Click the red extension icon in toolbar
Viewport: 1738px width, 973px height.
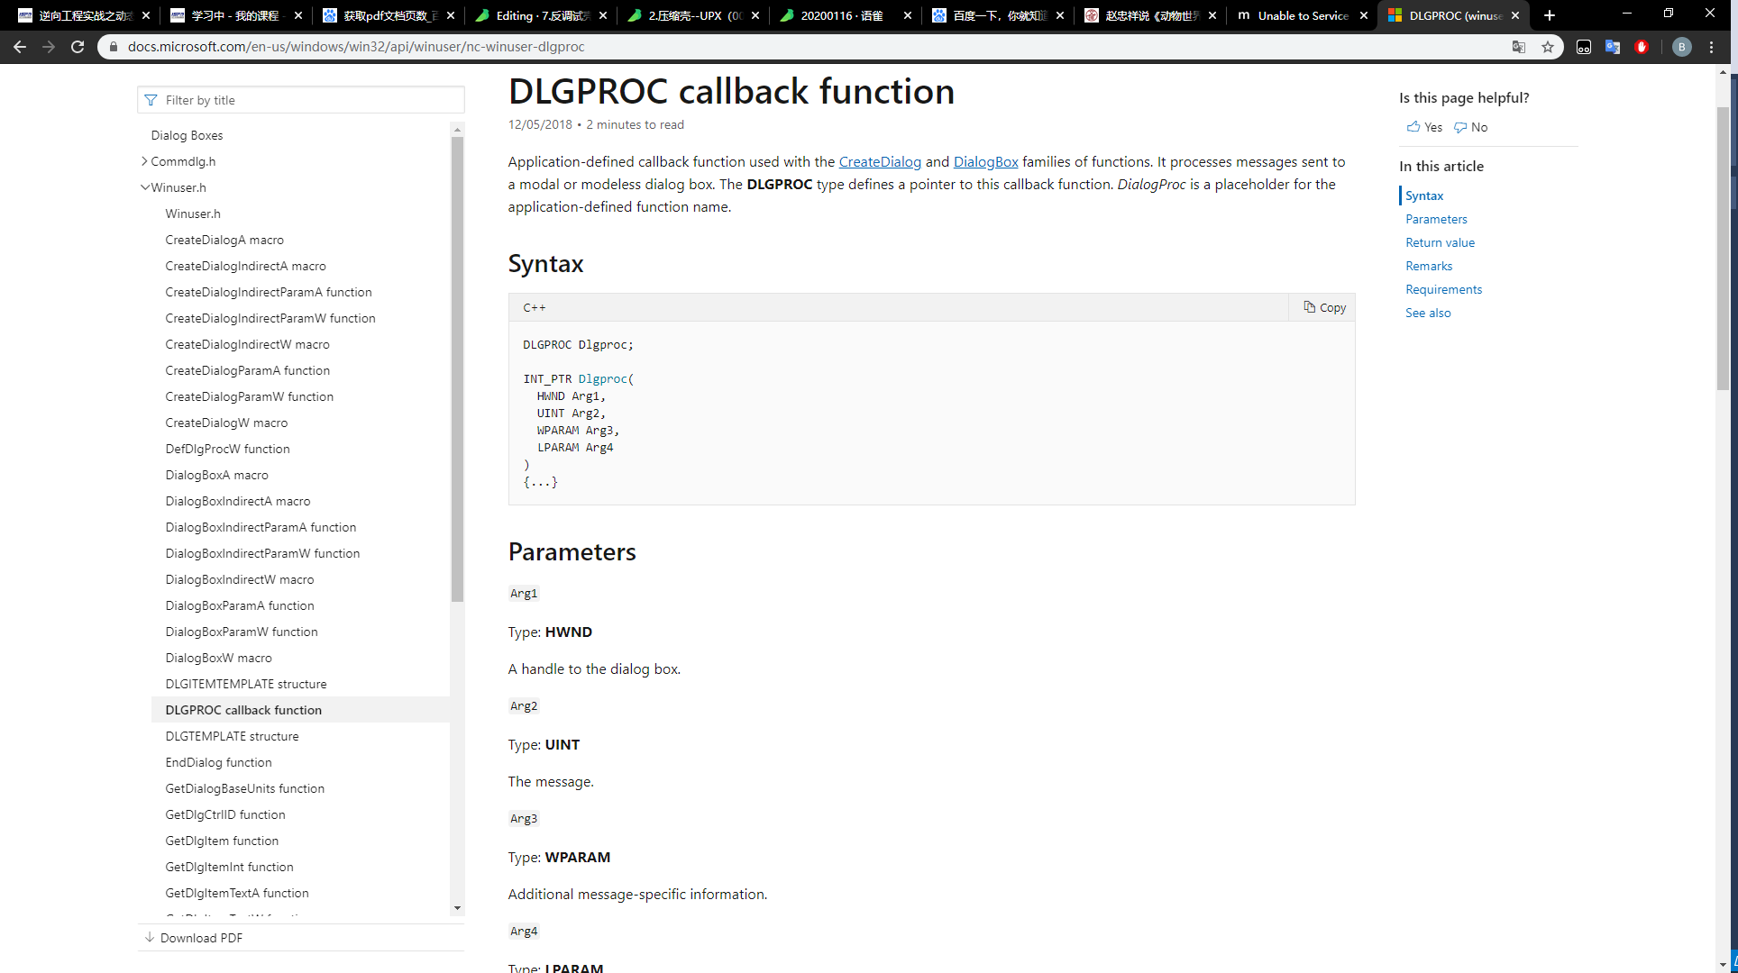pos(1642,47)
